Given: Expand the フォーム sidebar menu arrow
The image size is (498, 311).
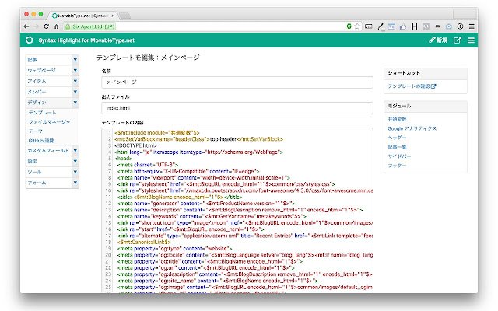Looking at the screenshot, I should pos(75,183).
